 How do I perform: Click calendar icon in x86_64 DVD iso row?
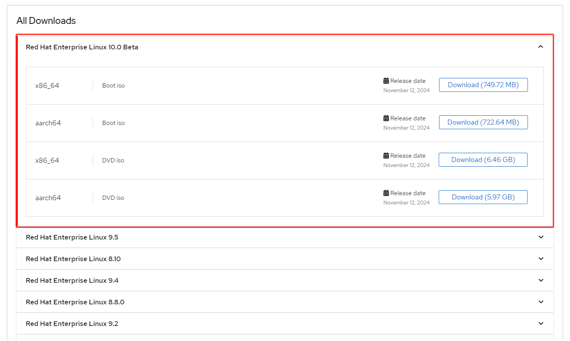coord(386,156)
